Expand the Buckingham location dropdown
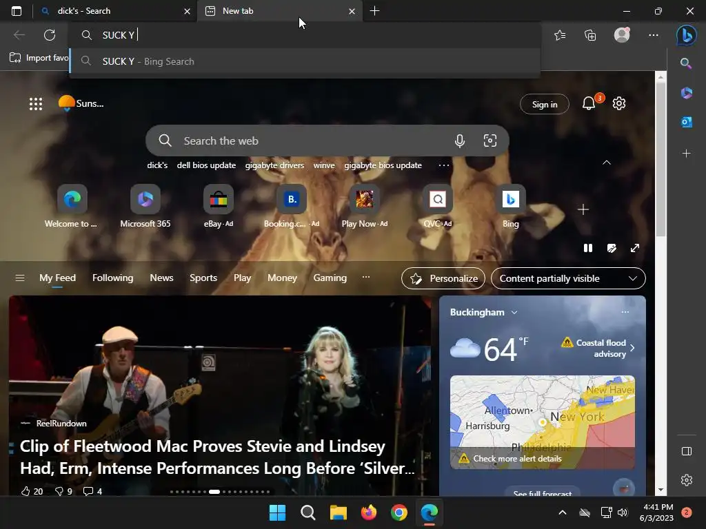 [x=514, y=312]
